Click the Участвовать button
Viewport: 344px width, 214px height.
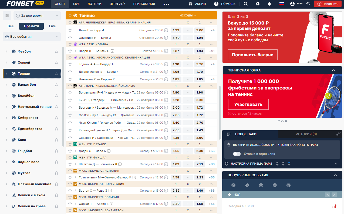click(x=248, y=104)
